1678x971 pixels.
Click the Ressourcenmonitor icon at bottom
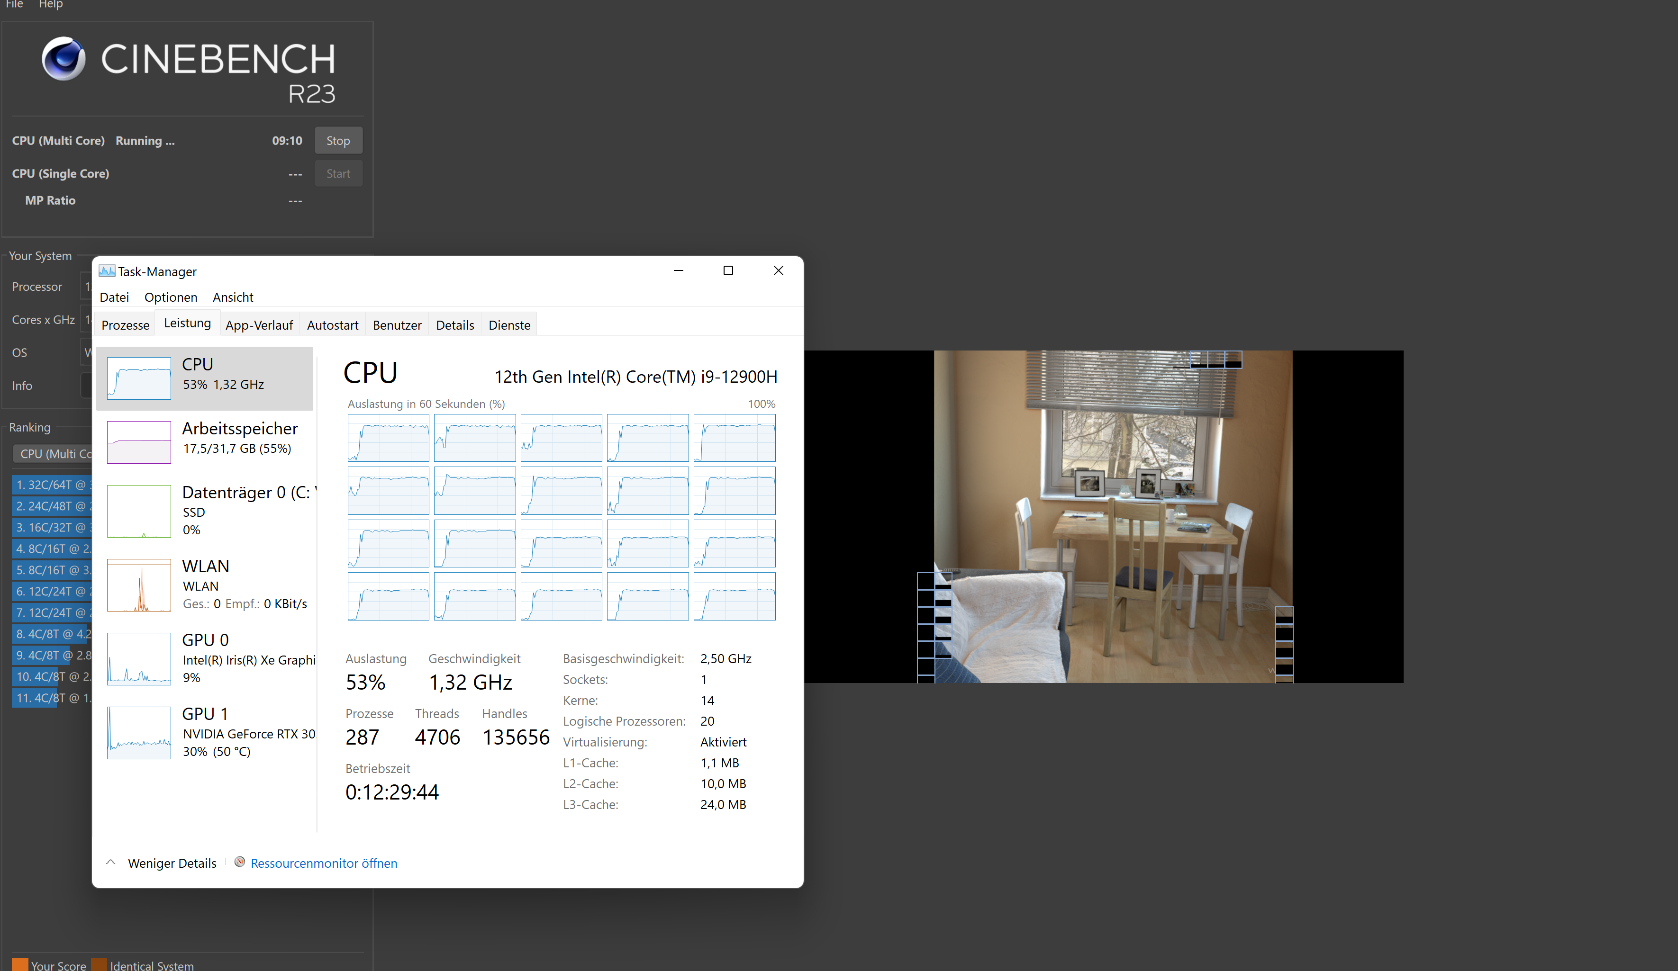(x=240, y=863)
